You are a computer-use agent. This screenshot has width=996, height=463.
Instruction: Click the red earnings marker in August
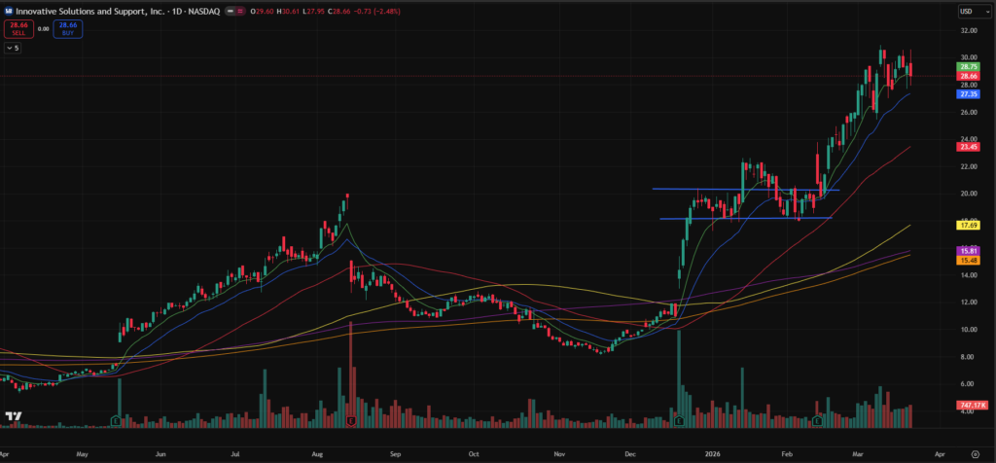(x=350, y=421)
